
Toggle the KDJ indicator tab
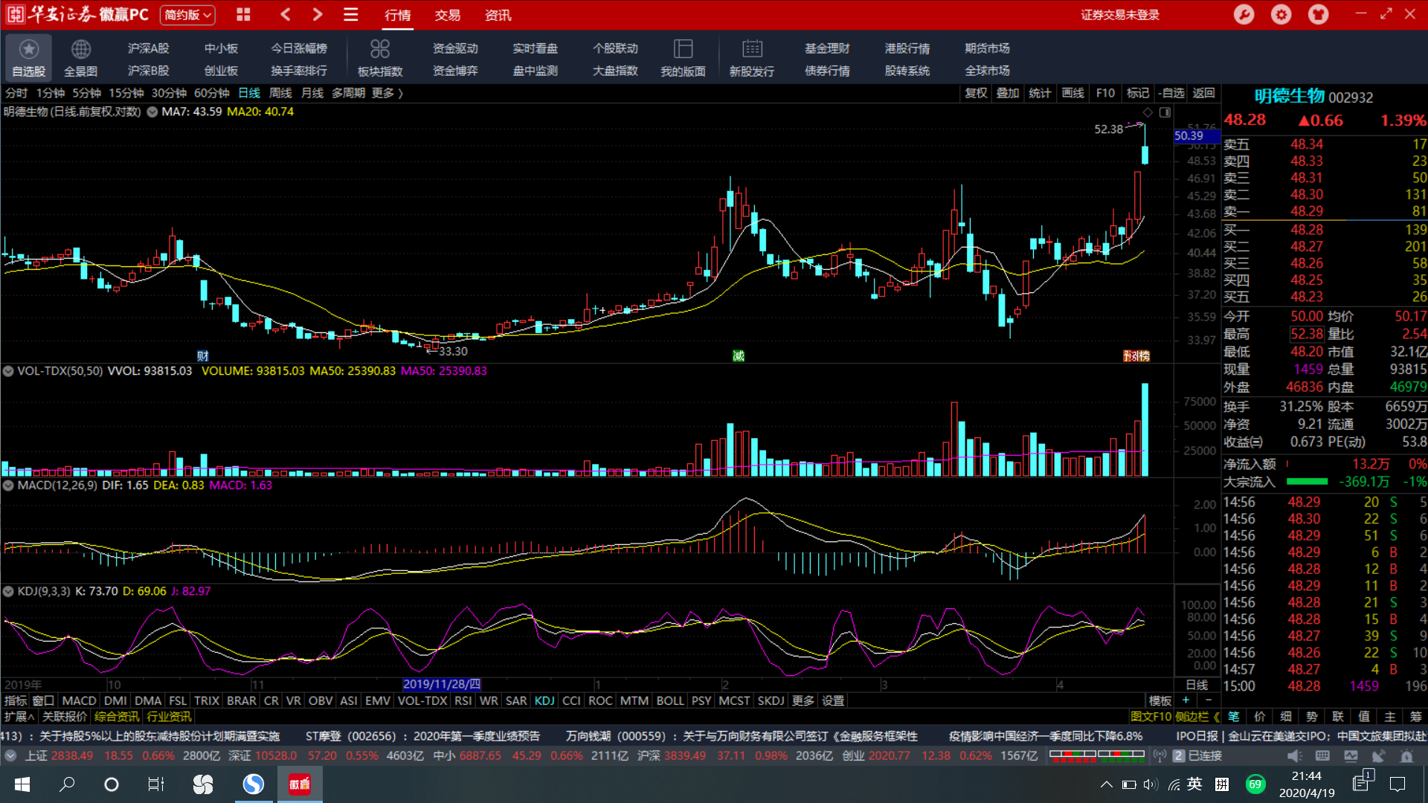[544, 700]
